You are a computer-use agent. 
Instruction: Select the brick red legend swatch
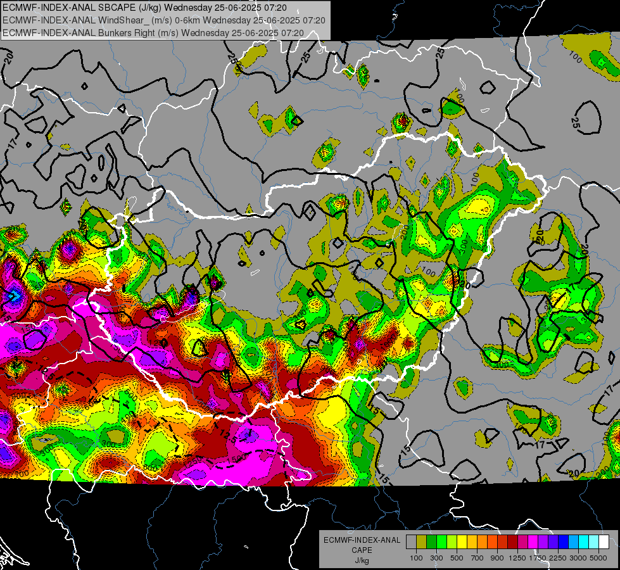[x=503, y=542]
